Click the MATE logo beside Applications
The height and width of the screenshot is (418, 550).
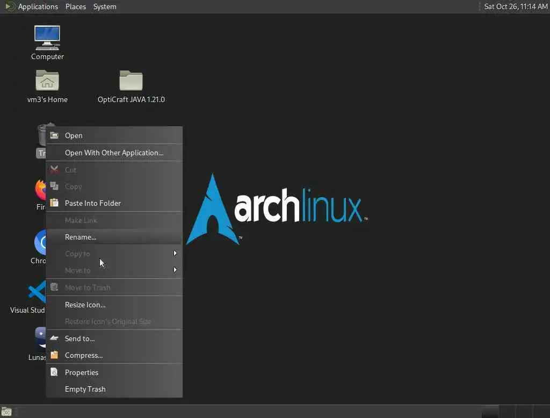coord(10,6)
